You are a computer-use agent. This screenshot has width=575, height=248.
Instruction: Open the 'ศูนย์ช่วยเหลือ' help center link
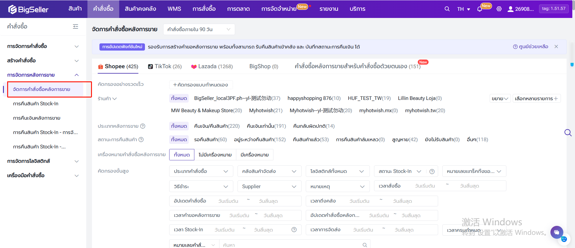coord(530,47)
